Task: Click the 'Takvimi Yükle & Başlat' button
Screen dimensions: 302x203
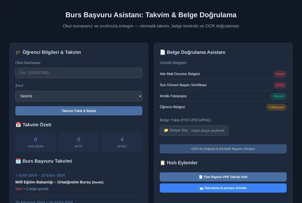Action: (x=79, y=111)
